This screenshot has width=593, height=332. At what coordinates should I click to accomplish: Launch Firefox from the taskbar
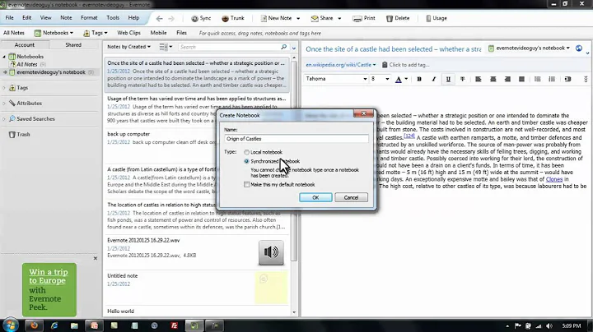pos(34,325)
